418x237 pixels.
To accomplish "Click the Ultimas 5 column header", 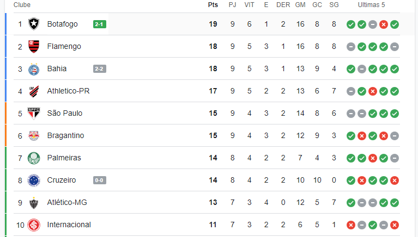I will [371, 5].
